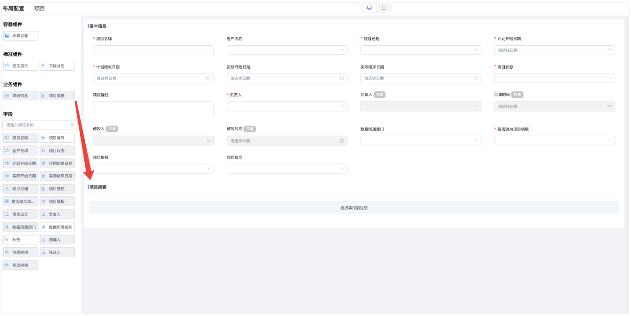The width and height of the screenshot is (631, 316).
Task: Select the 项目摘要 business component
Action: (x=57, y=96)
